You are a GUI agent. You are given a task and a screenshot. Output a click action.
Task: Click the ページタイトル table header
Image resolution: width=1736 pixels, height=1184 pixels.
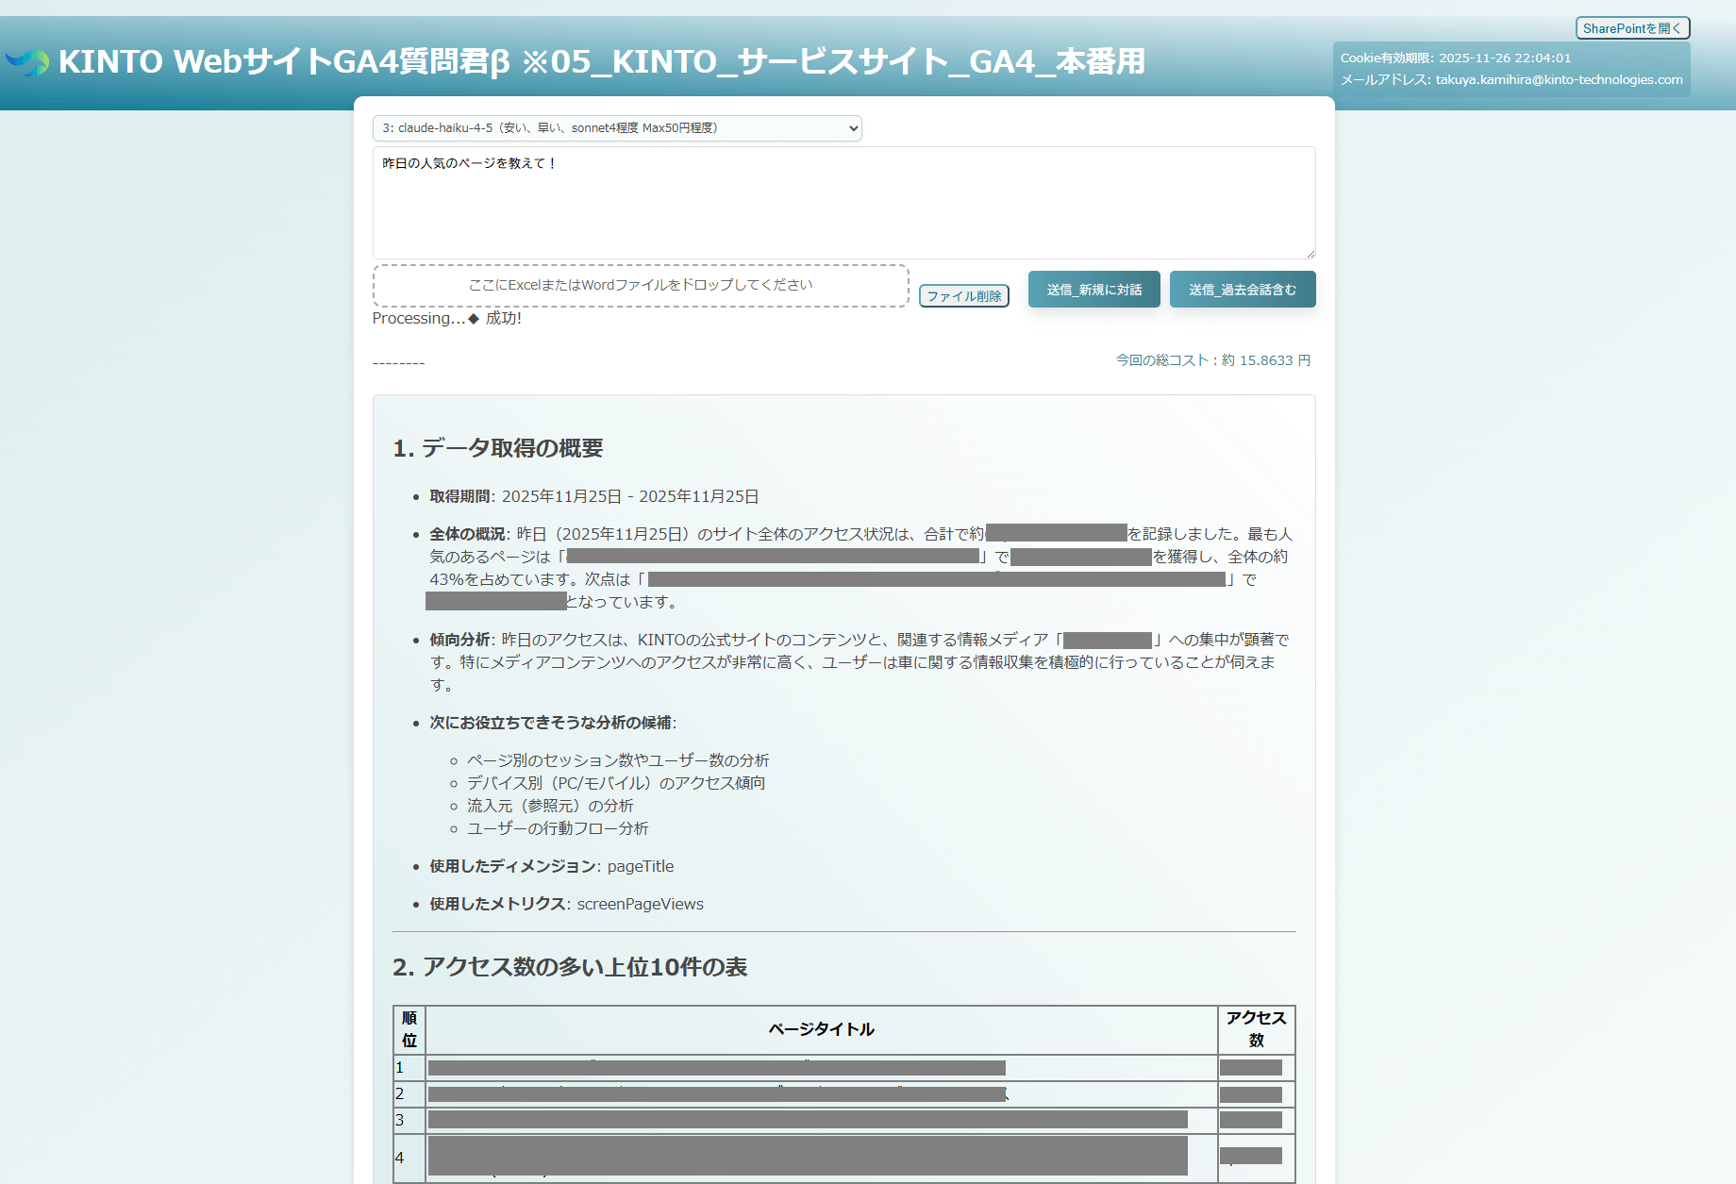coord(821,1029)
